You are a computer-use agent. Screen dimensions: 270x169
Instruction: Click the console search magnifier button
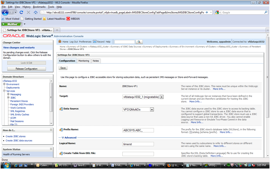[139, 42]
